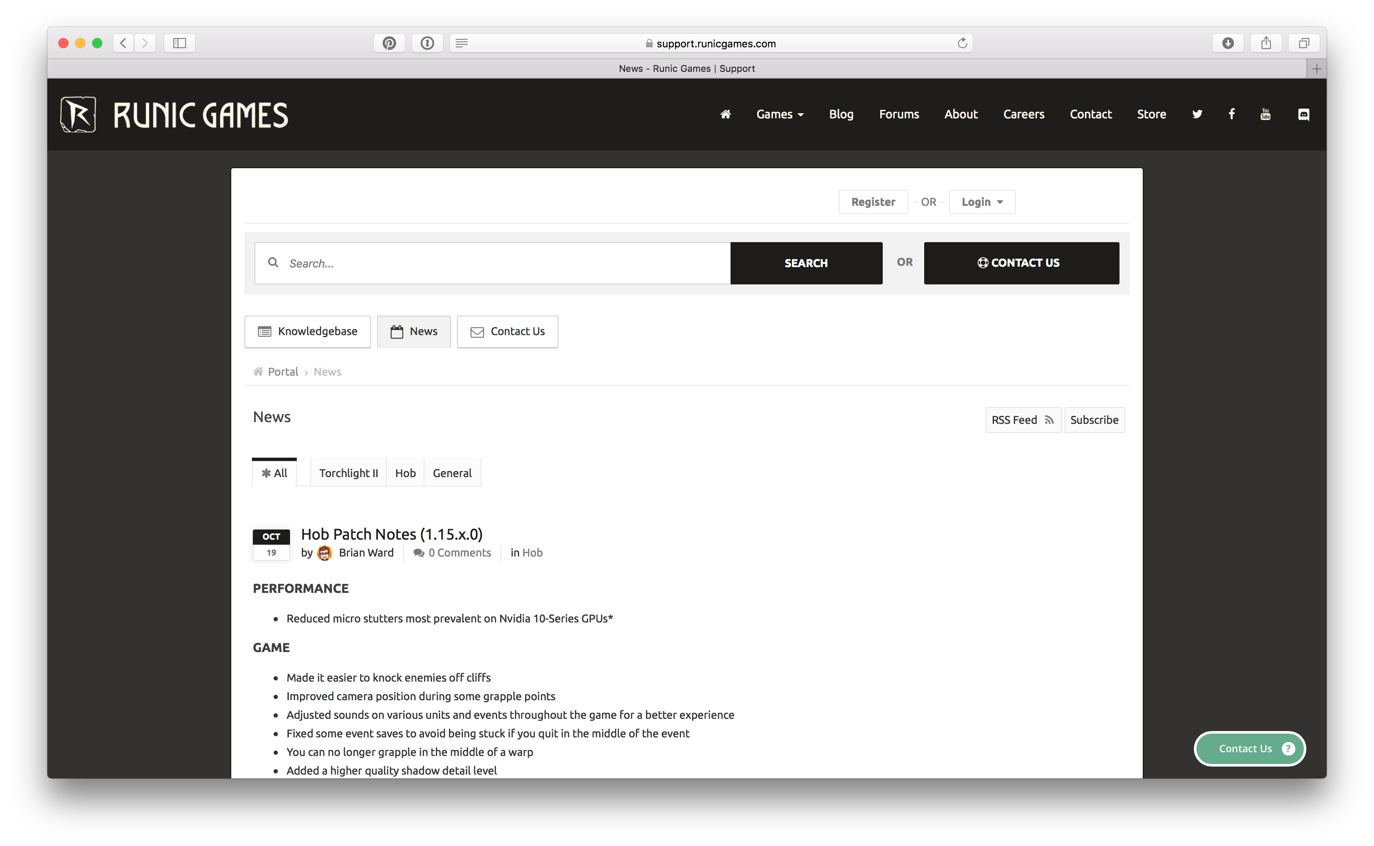This screenshot has width=1374, height=846.
Task: Click into the Search input field
Action: pos(504,263)
